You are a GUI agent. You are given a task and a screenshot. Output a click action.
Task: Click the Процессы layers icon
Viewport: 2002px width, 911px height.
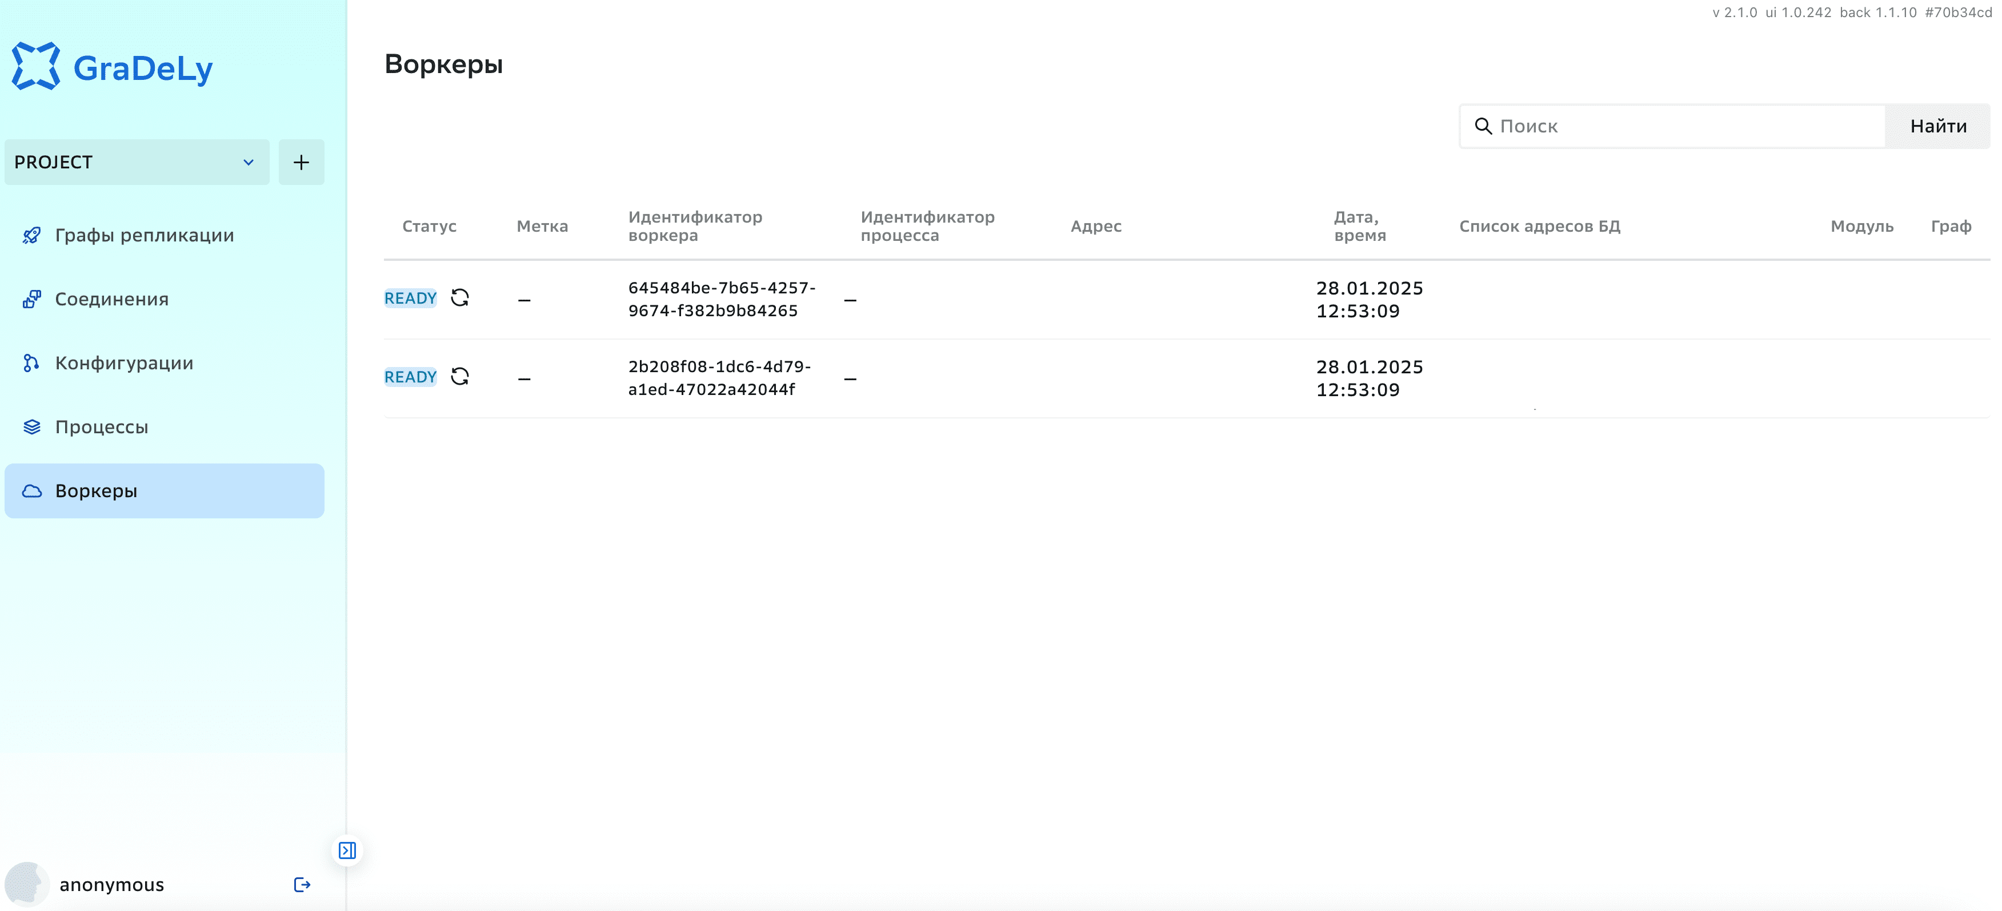point(32,427)
